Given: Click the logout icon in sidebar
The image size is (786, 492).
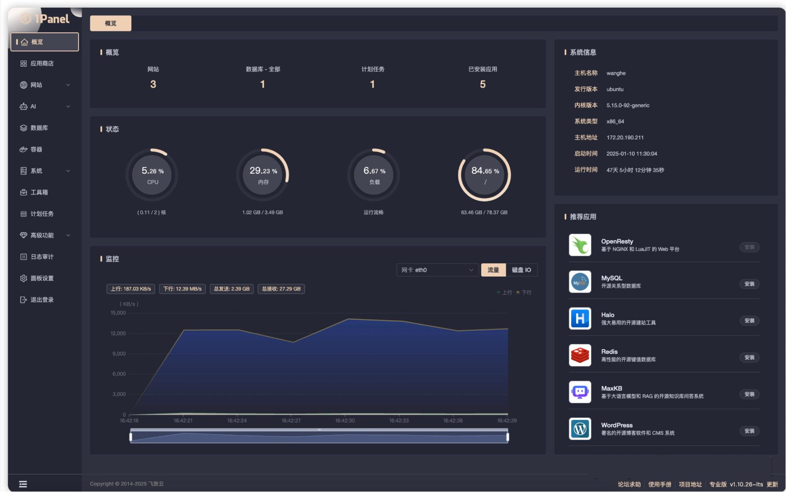Looking at the screenshot, I should click(24, 300).
